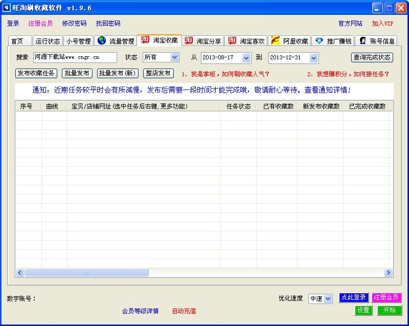This screenshot has width=409, height=326.
Task: Click the Alibaba icon on 阿里收藏 tab
Action: pyautogui.click(x=276, y=40)
